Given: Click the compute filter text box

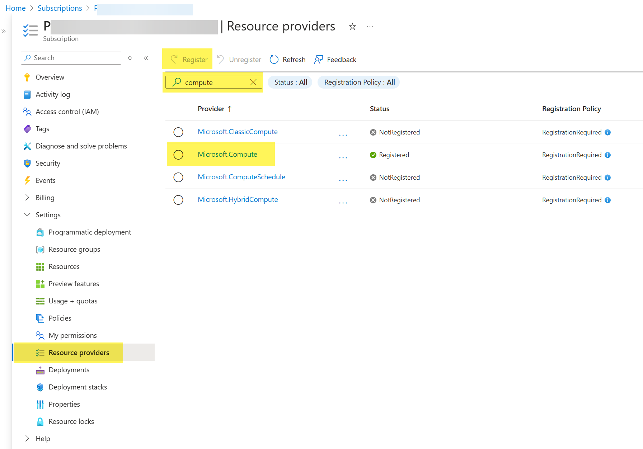Looking at the screenshot, I should (214, 82).
